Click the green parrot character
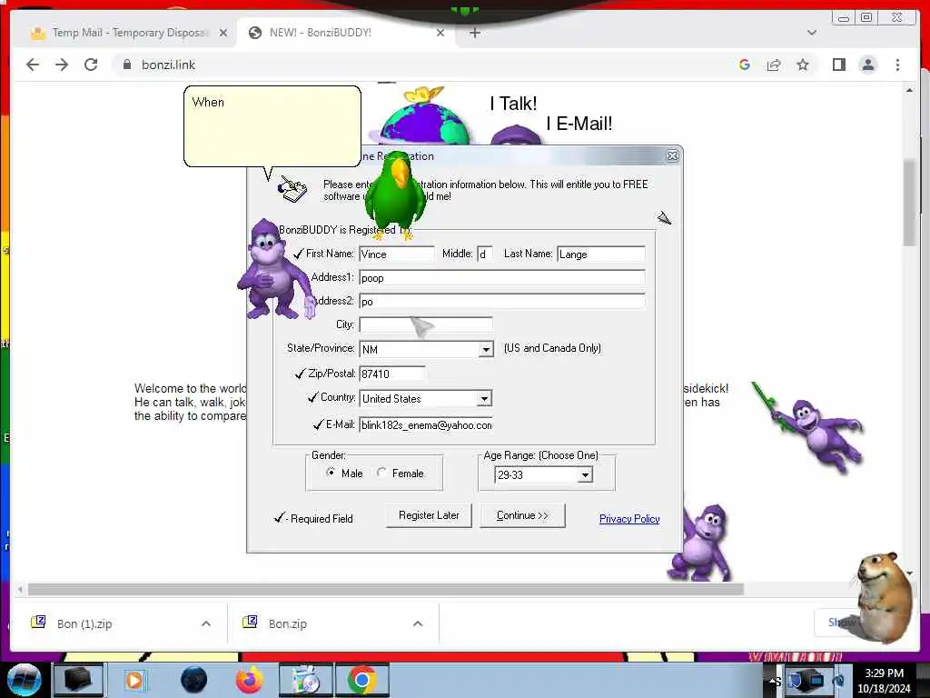Image resolution: width=930 pixels, height=698 pixels. (395, 194)
